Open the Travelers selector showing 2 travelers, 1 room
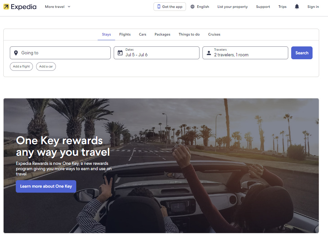The height and width of the screenshot is (238, 328). [245, 53]
